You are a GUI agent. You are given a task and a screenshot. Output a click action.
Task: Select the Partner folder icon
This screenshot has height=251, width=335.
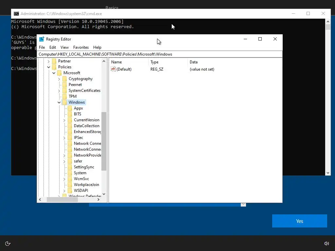[54, 61]
